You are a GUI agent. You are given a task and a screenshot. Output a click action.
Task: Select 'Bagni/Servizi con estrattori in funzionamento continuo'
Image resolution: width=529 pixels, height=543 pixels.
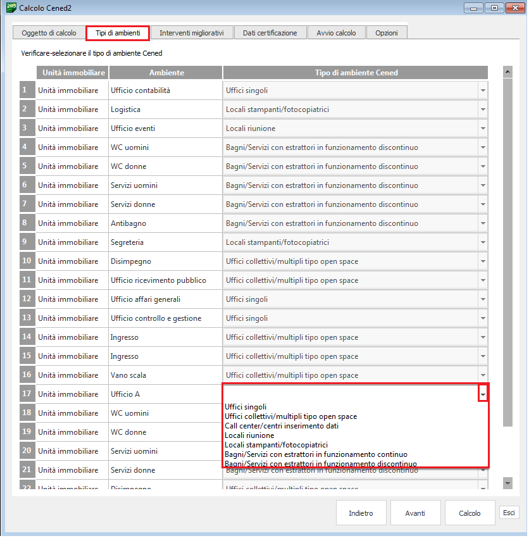click(316, 454)
